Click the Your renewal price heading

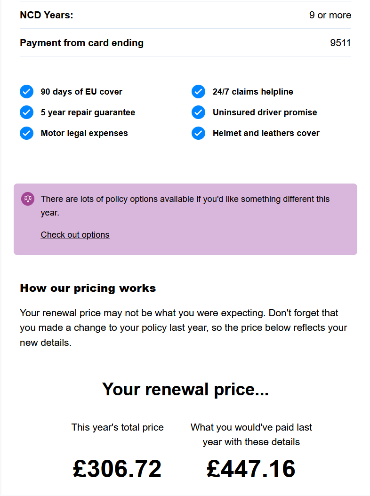[185, 390]
